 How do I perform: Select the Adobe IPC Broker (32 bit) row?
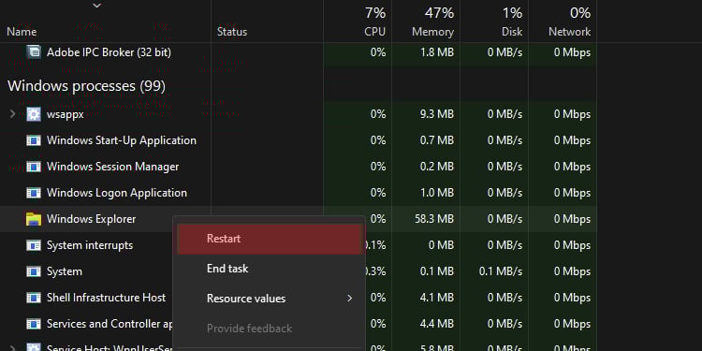(x=299, y=52)
